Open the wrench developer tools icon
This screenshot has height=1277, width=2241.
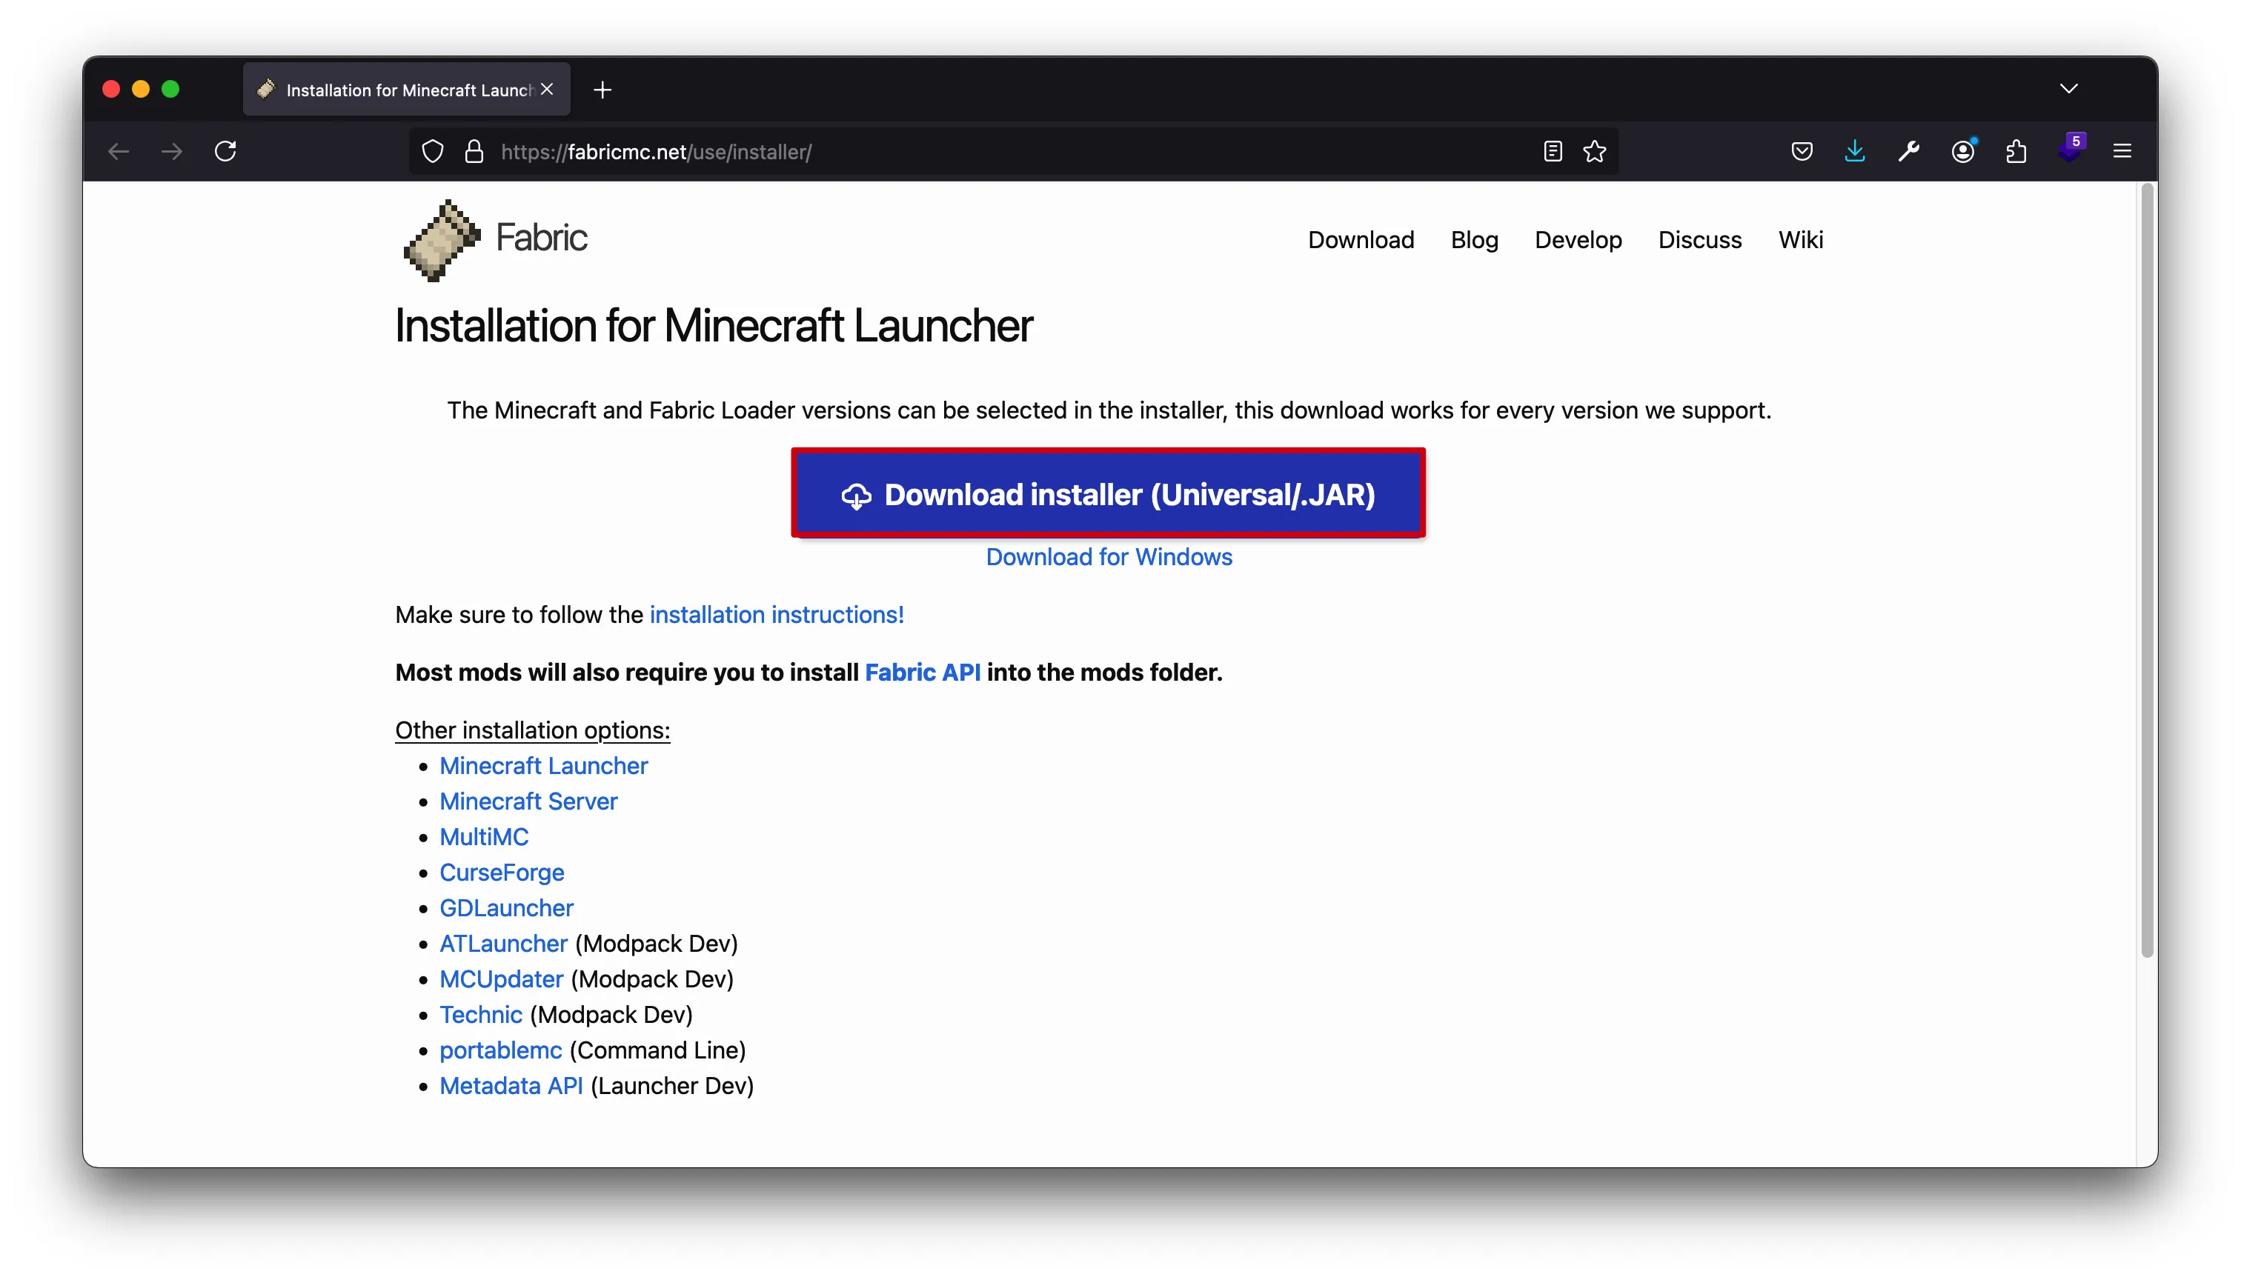click(1908, 152)
